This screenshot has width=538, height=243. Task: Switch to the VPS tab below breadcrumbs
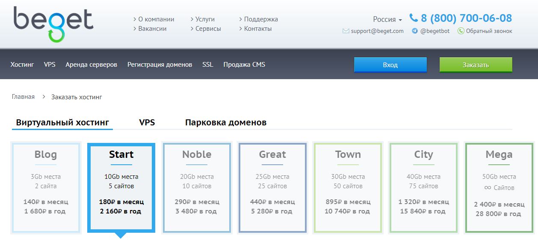point(147,122)
